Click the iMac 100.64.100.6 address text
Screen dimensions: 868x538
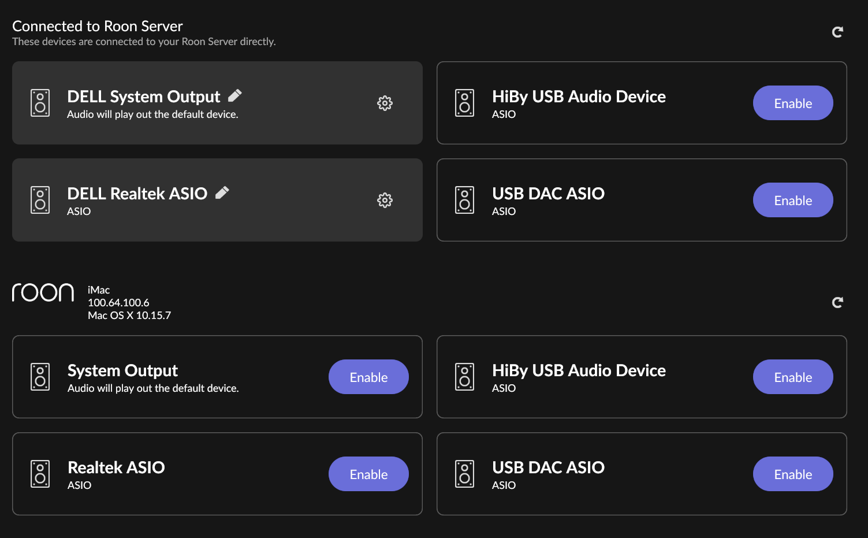[x=118, y=303]
